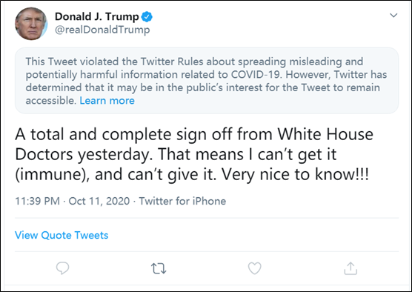Click the word COVID-19 in the notice
The height and width of the screenshot is (292, 412).
pyautogui.click(x=256, y=75)
